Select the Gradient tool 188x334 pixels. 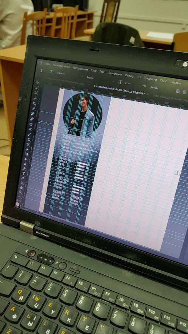[26, 154]
